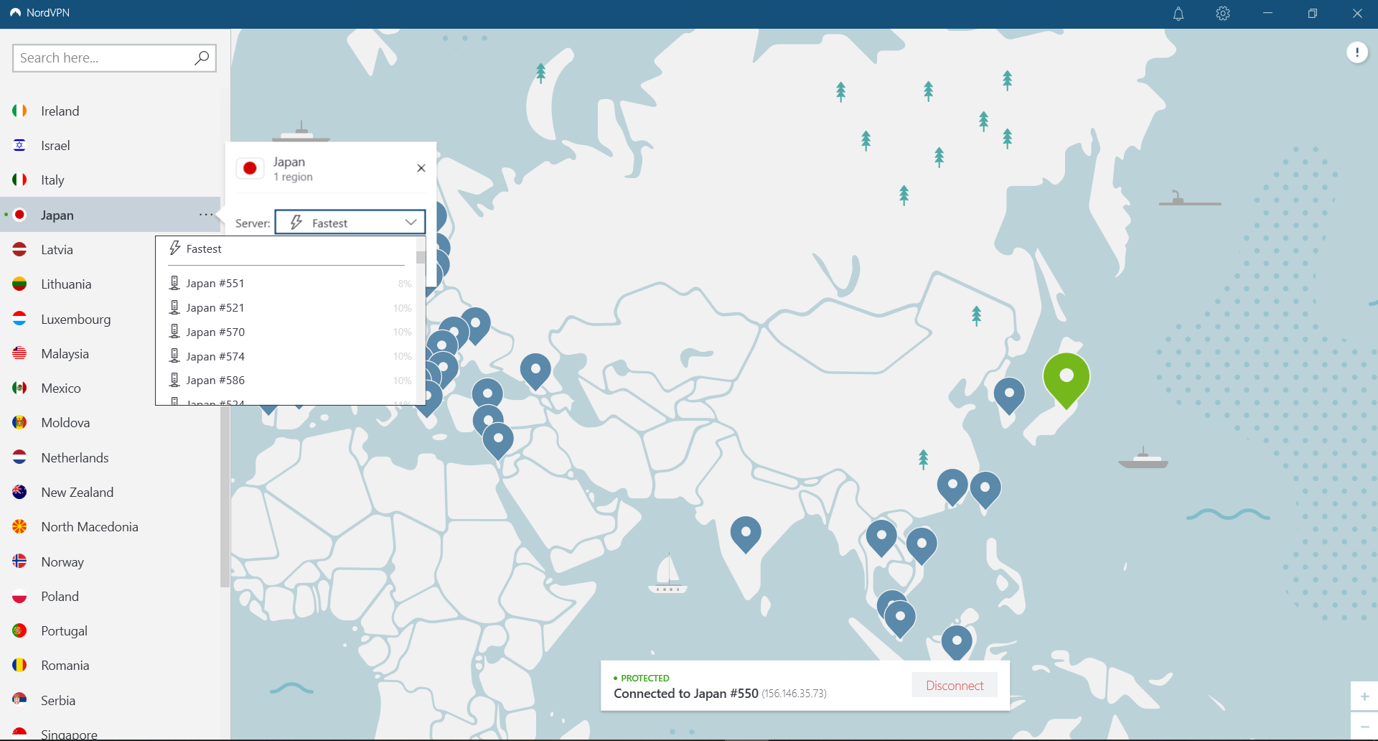This screenshot has height=741, width=1378.
Task: Click the Netherlands flag icon
Action: [19, 457]
